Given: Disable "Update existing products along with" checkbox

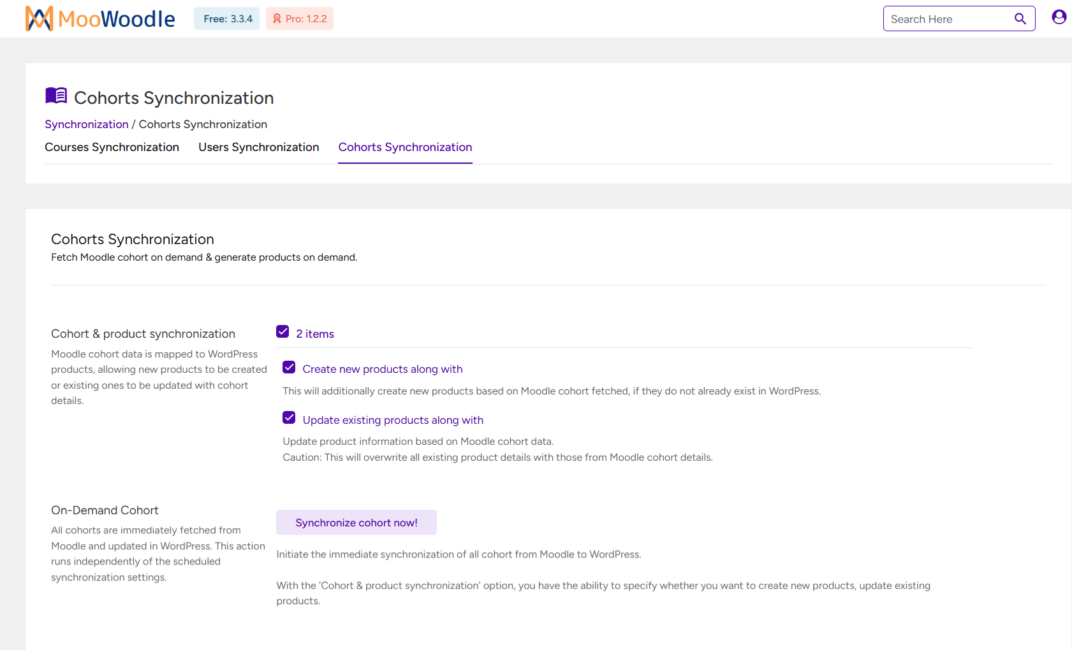Looking at the screenshot, I should tap(289, 417).
